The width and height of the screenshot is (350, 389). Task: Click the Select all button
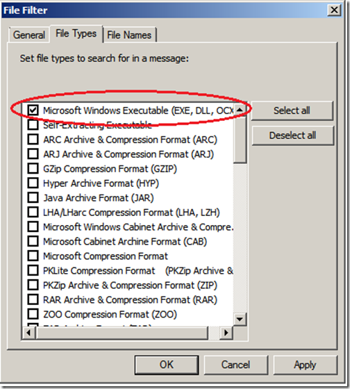point(292,110)
